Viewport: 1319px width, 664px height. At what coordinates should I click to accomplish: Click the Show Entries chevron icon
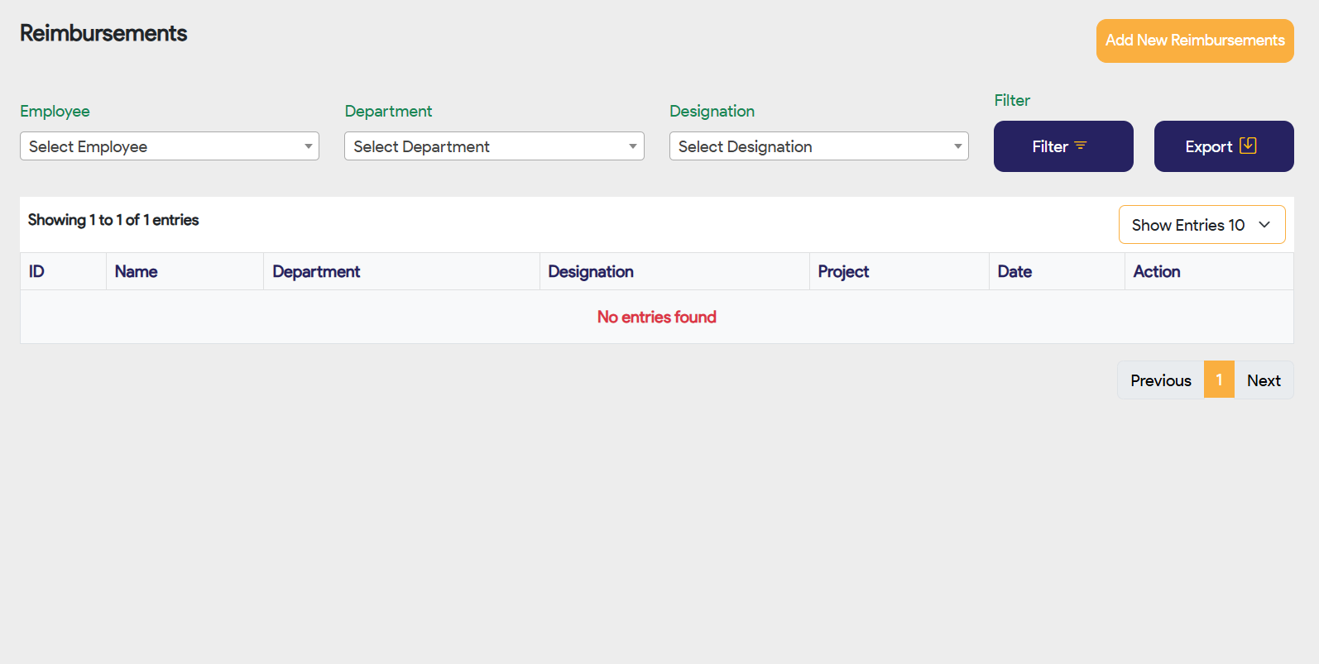click(1264, 225)
